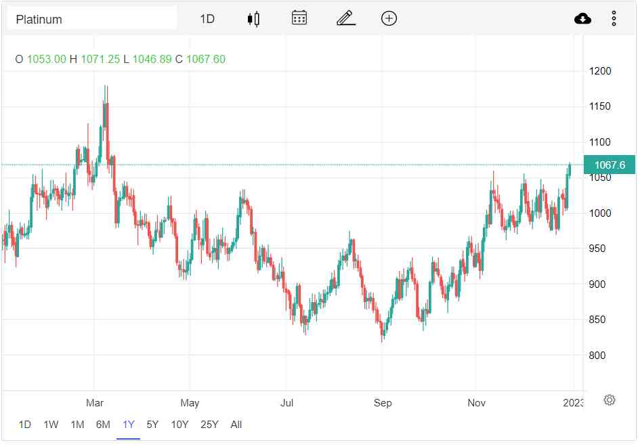The height and width of the screenshot is (445, 638).
Task: Click the 850 price axis label
Action: coord(597,320)
